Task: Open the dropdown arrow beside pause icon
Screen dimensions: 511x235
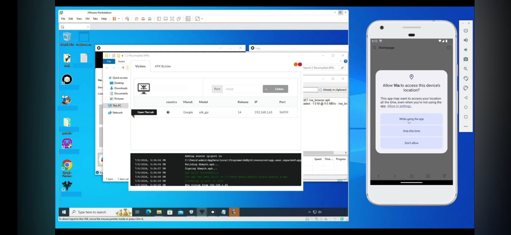Action: pyautogui.click(x=119, y=19)
